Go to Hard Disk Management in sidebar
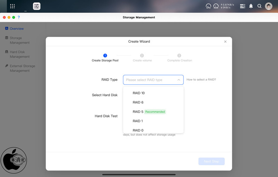Viewport: 278px width, 177px height. pyautogui.click(x=20, y=54)
